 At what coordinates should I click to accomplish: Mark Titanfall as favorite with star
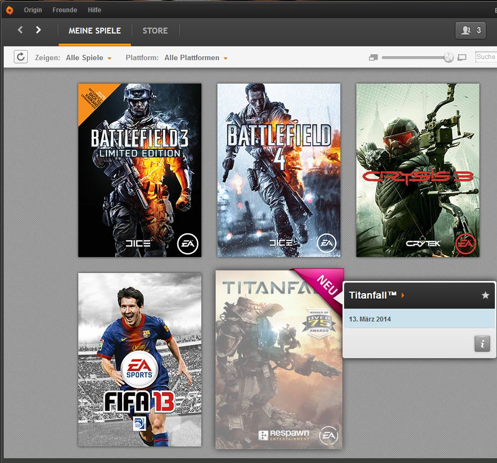coord(485,295)
